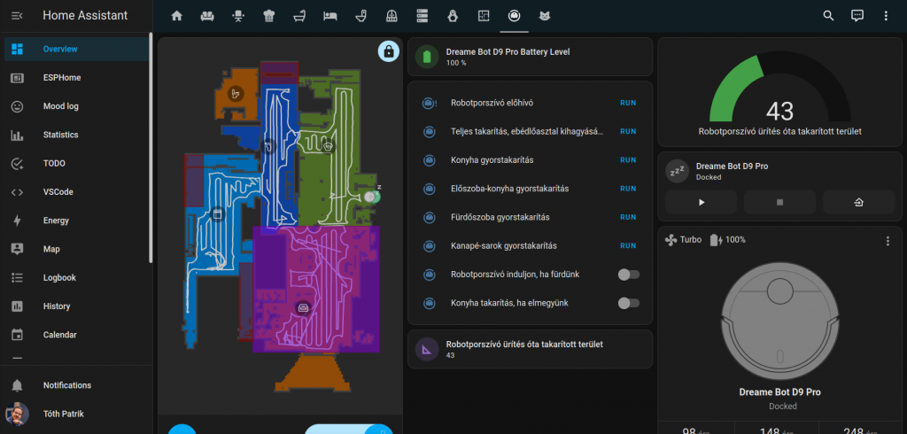Select the robot vacuum tab
This screenshot has height=434, width=907.
(x=515, y=16)
